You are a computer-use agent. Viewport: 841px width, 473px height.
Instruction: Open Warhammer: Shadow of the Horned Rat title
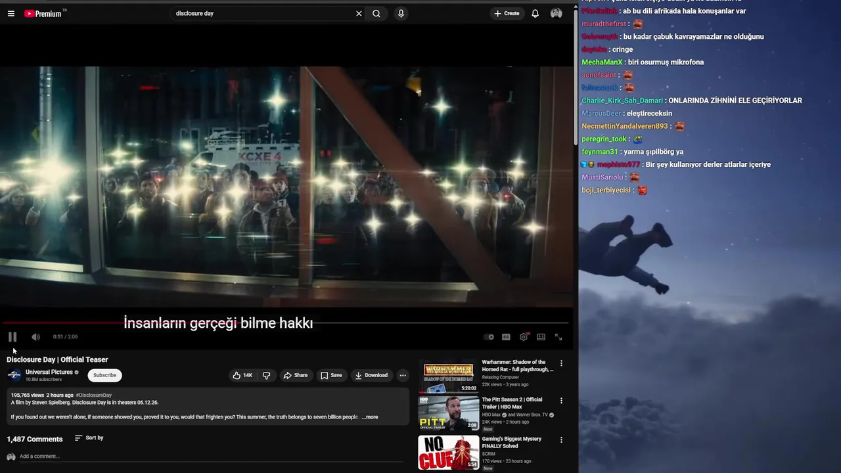point(518,366)
